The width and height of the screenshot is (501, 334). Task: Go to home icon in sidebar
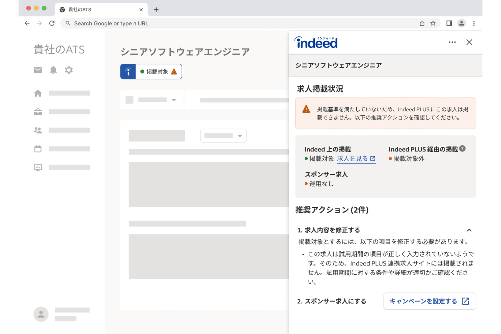pos(38,93)
